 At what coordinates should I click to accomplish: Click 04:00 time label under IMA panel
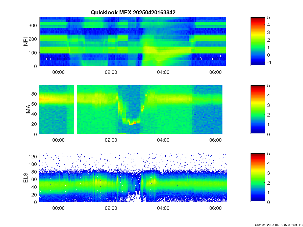click(x=163, y=140)
